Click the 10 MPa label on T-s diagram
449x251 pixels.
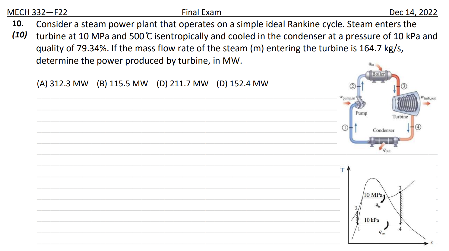[373, 195]
